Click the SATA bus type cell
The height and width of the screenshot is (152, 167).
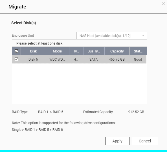93,59
